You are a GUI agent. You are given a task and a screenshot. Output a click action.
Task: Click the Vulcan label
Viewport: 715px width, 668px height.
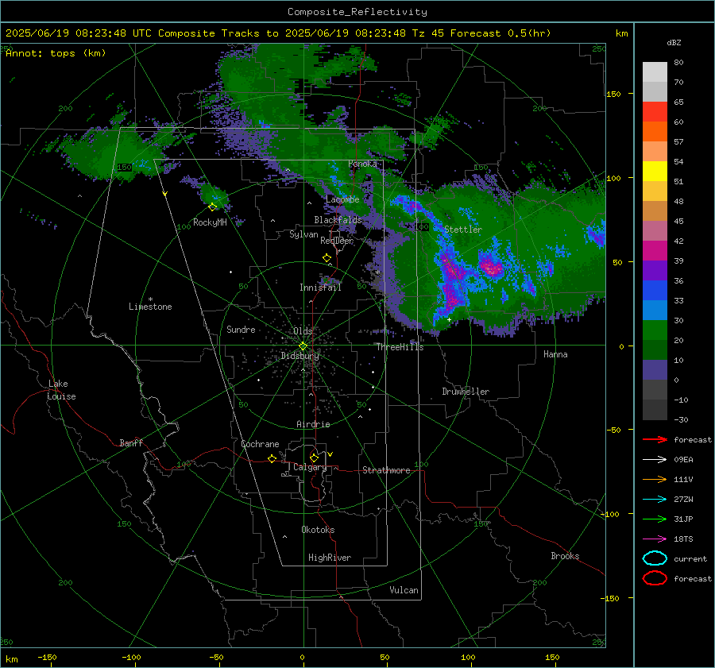[404, 590]
